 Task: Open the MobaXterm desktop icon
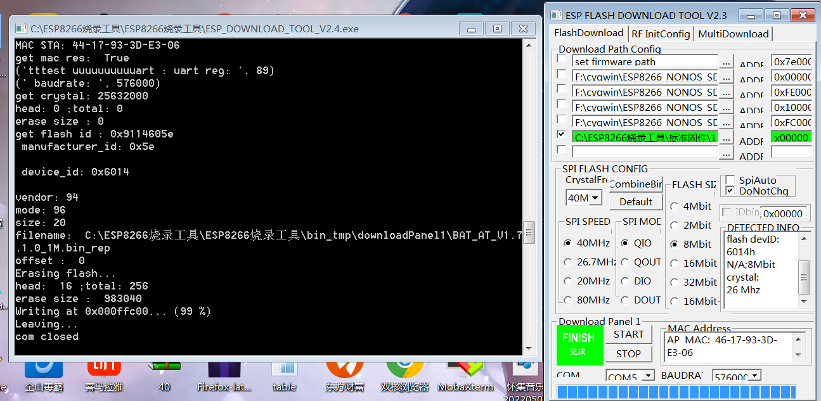click(465, 375)
